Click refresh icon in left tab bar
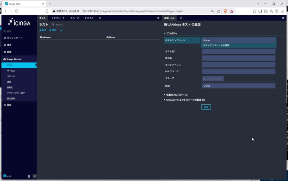Screen dimensions: 288x181 (x=100, y=18)
